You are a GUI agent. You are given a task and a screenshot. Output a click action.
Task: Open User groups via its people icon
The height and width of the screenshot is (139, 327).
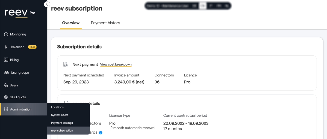[x=6, y=73]
